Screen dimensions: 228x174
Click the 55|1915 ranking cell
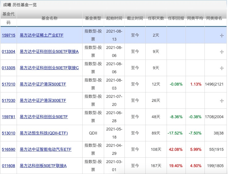point(216,149)
